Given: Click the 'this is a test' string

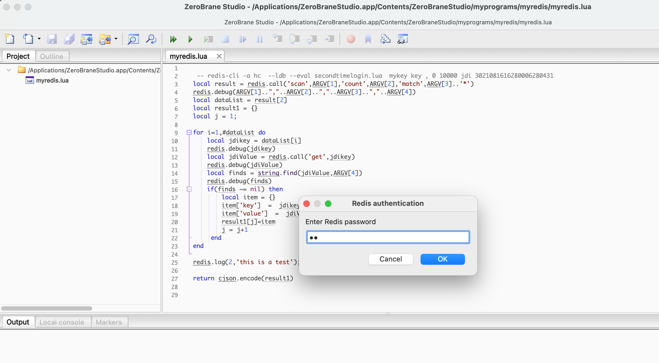Looking at the screenshot, I should pos(265,262).
